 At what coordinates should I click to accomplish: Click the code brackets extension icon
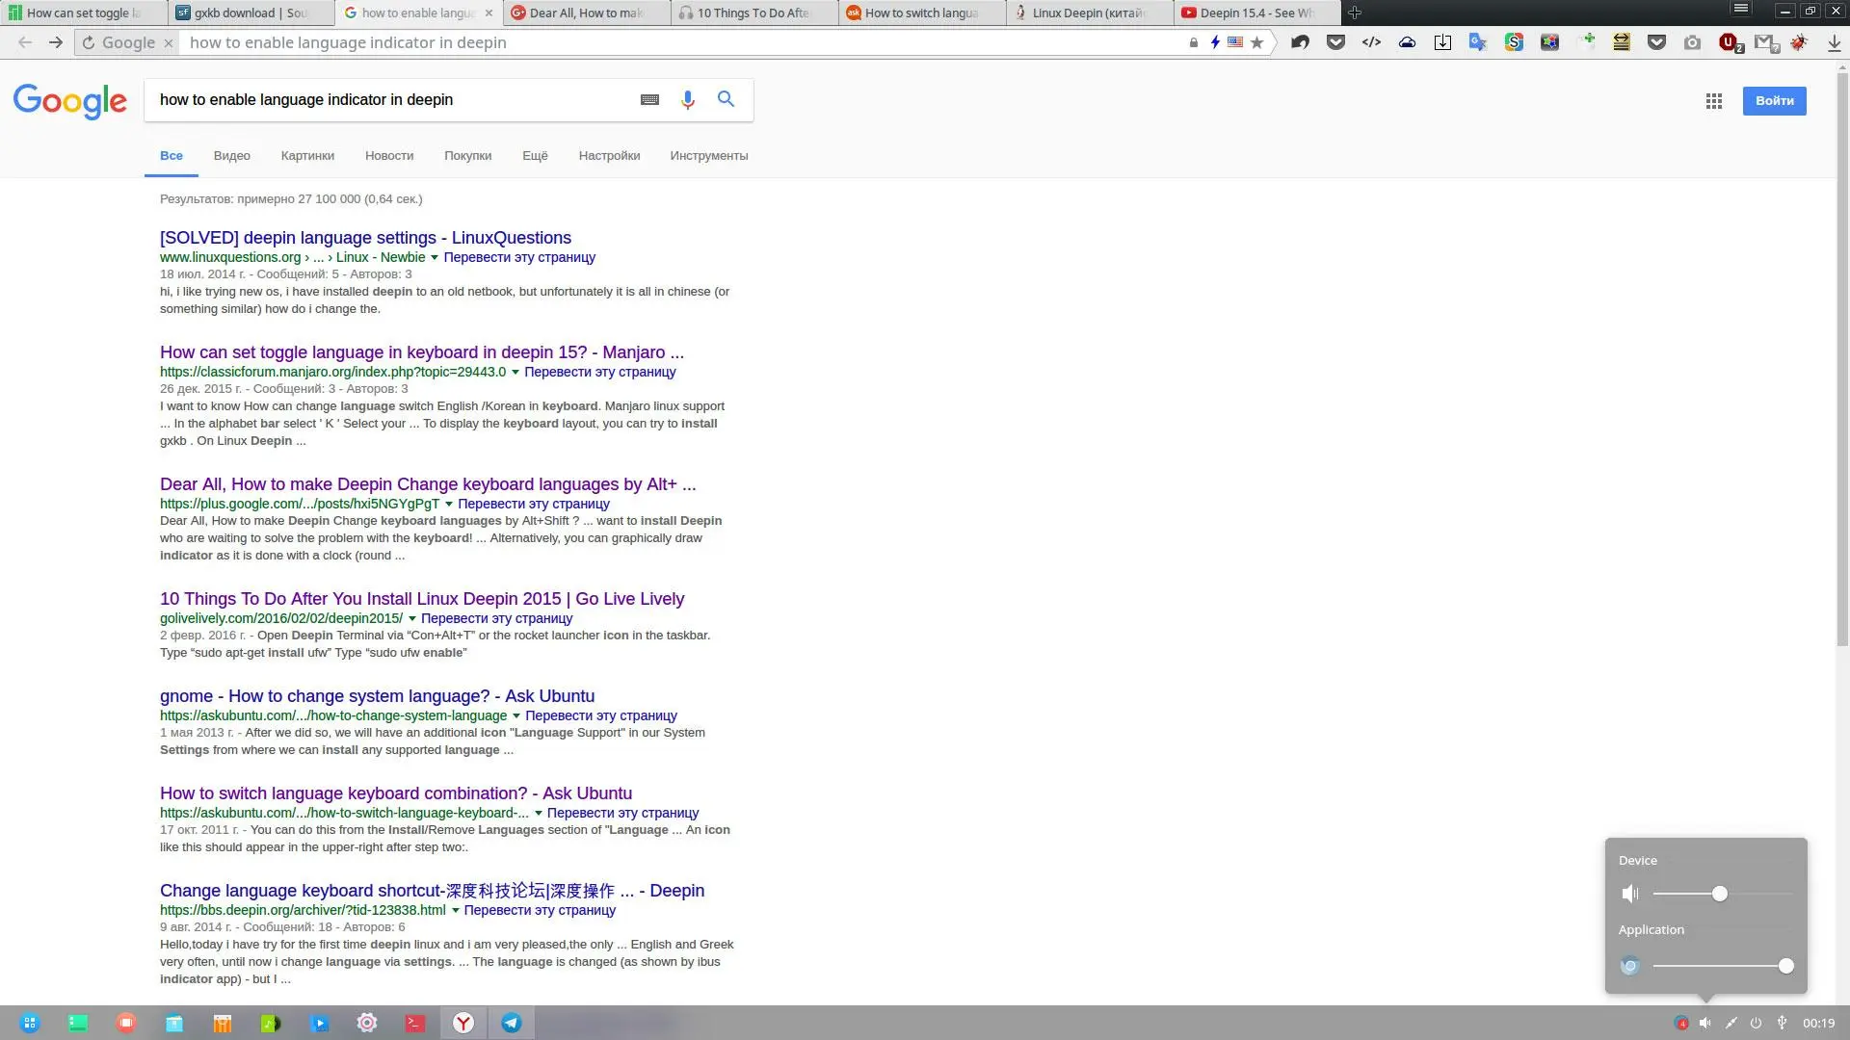1371,42
